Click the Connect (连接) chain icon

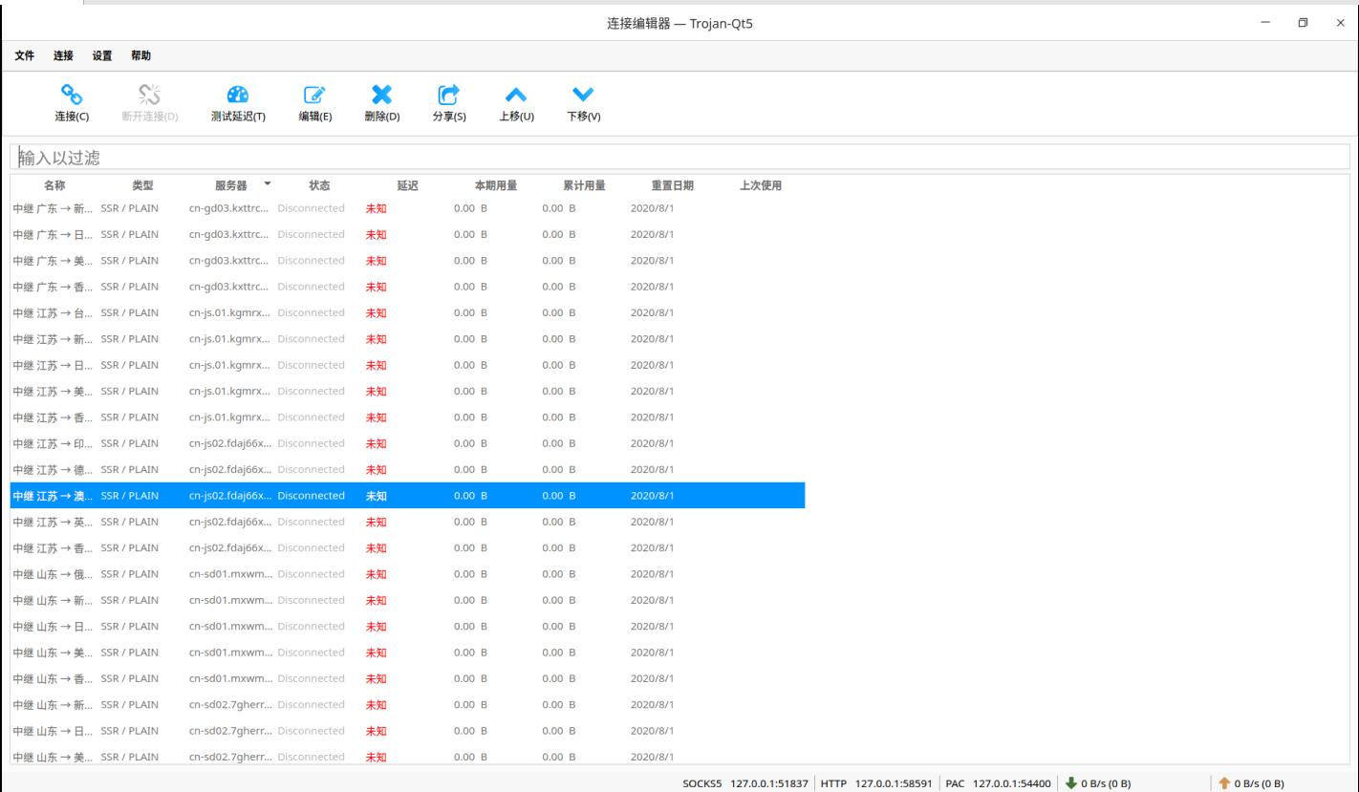(72, 95)
